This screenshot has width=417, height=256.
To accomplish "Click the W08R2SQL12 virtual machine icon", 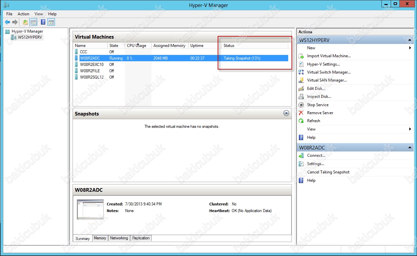I will (77, 77).
